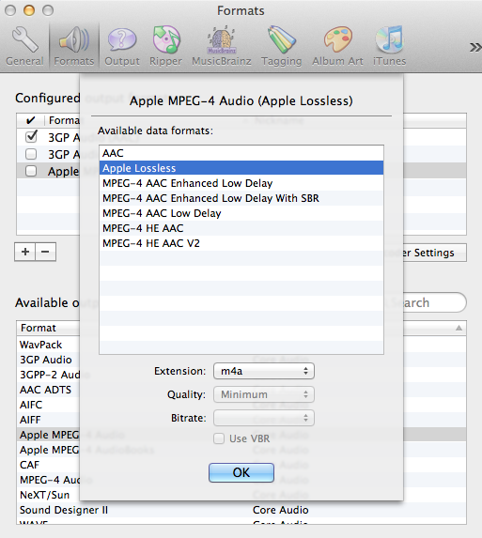Select CAF in available formats list
This screenshot has height=538, width=482.
pyautogui.click(x=48, y=465)
